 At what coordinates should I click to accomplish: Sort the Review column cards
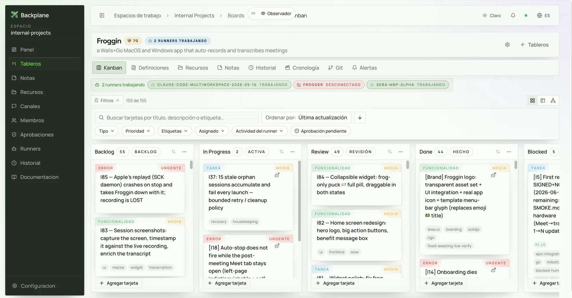click(x=390, y=152)
